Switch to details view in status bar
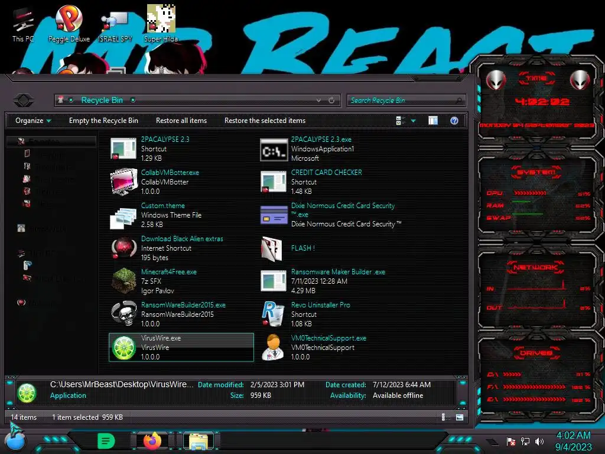This screenshot has width=605, height=454. pos(443,417)
